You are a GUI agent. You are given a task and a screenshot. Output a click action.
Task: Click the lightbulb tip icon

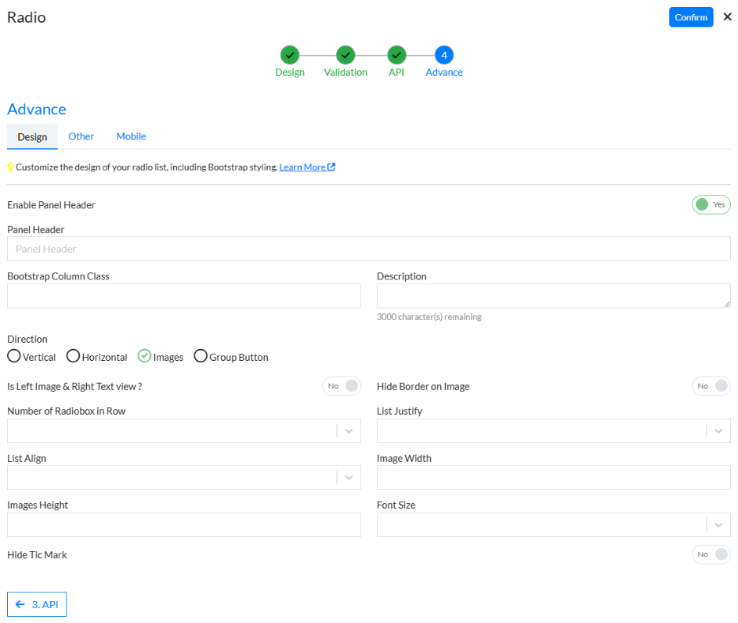pyautogui.click(x=11, y=166)
